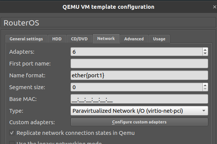Select the Network tab
The width and height of the screenshot is (217, 144).
106,38
